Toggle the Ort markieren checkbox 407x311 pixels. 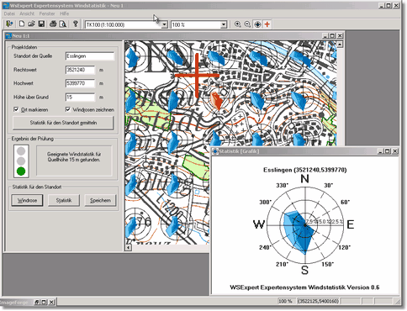(16, 109)
